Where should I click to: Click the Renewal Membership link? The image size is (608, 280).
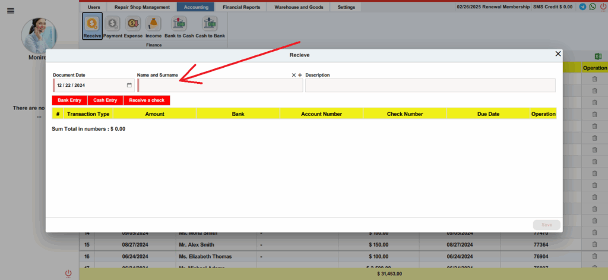[x=493, y=7]
